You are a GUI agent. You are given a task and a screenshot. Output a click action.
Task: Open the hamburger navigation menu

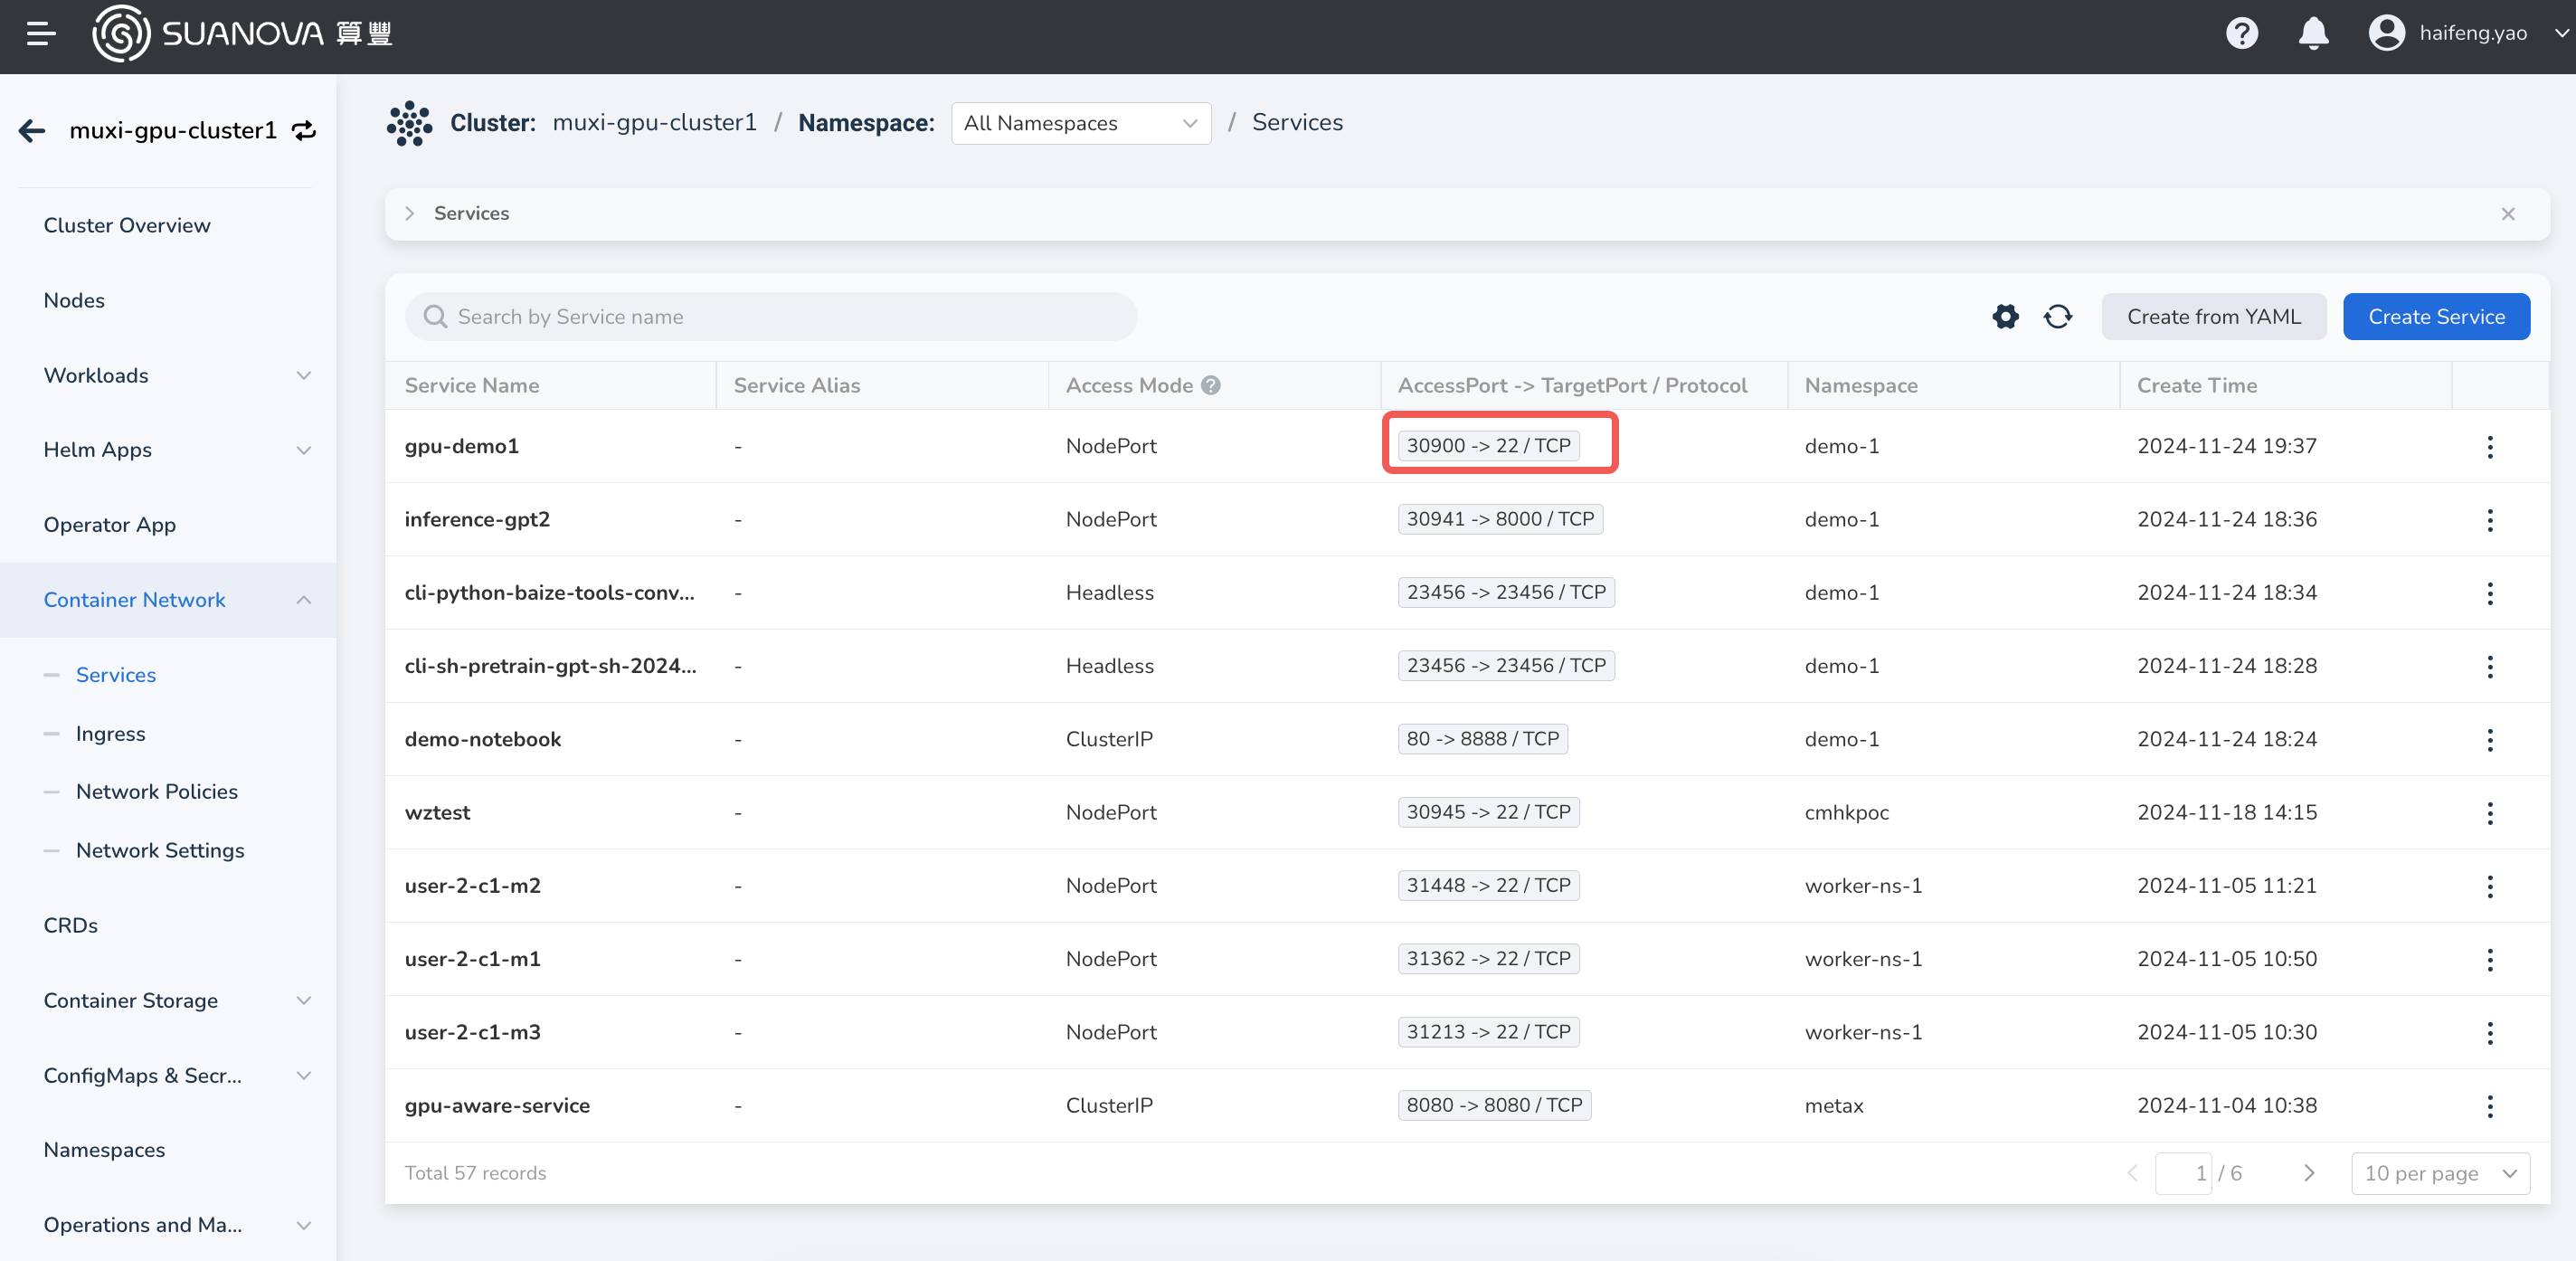[x=41, y=34]
